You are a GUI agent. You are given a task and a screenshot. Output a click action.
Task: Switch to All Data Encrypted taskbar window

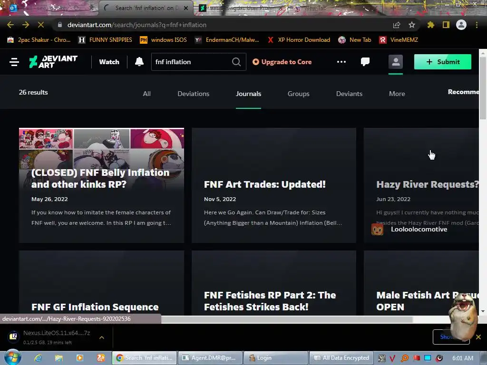click(x=341, y=358)
